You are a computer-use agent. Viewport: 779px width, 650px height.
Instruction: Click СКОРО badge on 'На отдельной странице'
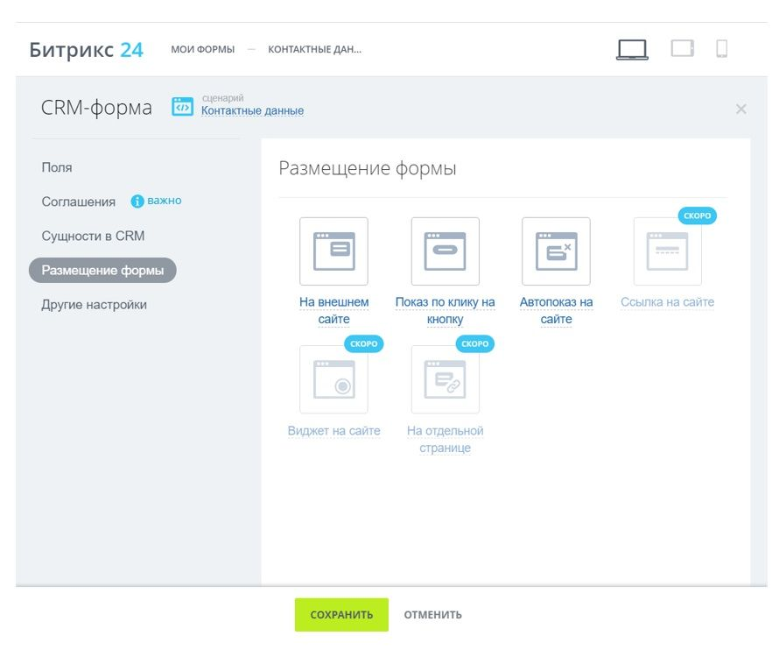point(475,343)
